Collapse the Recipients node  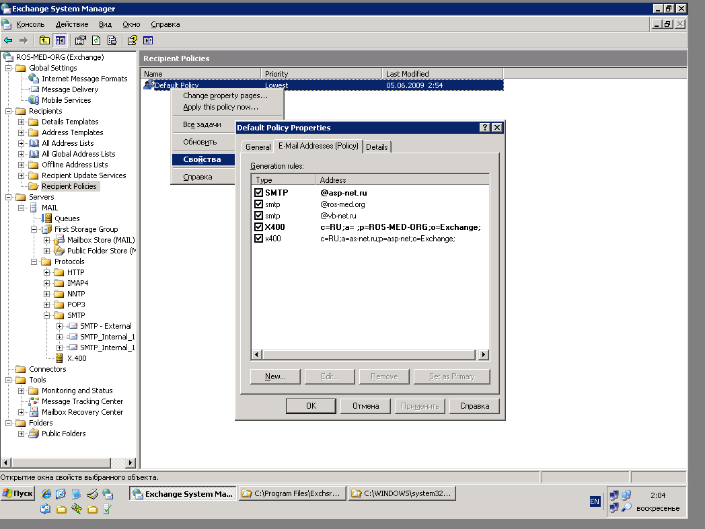point(8,111)
